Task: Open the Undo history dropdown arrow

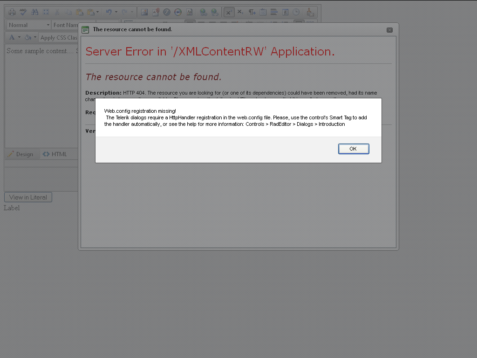Action: point(116,12)
